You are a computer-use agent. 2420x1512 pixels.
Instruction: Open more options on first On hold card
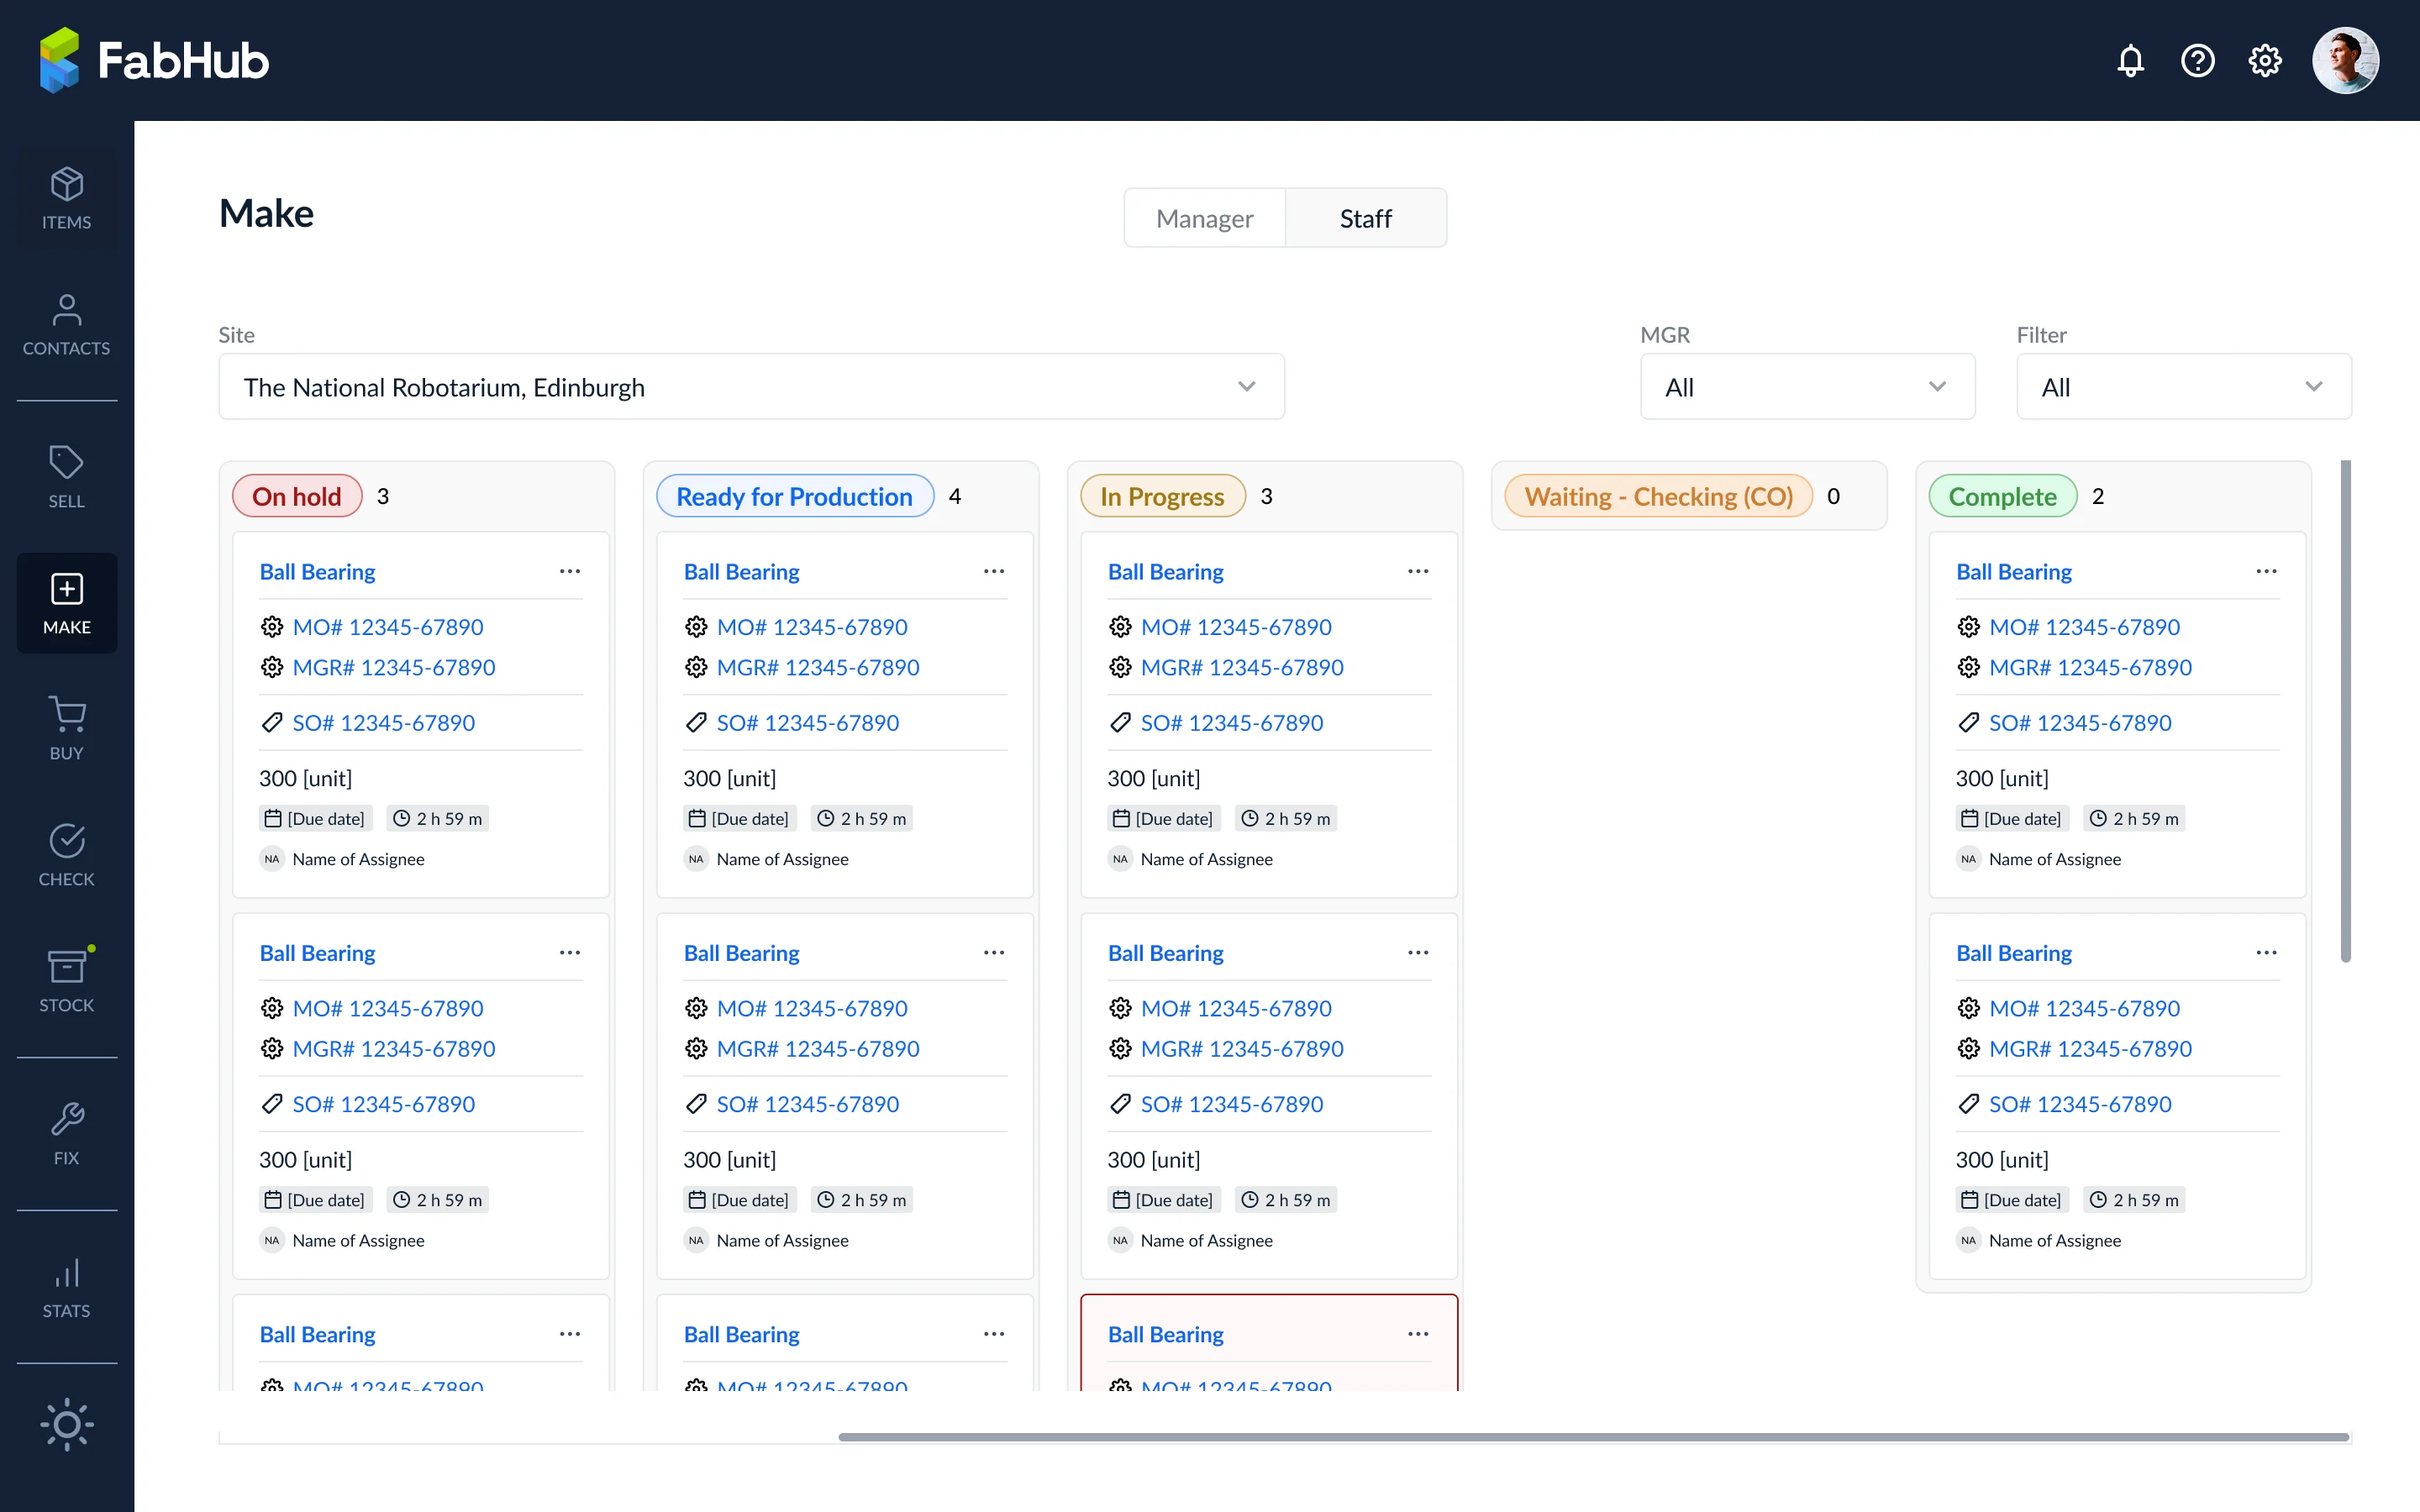[x=570, y=571]
